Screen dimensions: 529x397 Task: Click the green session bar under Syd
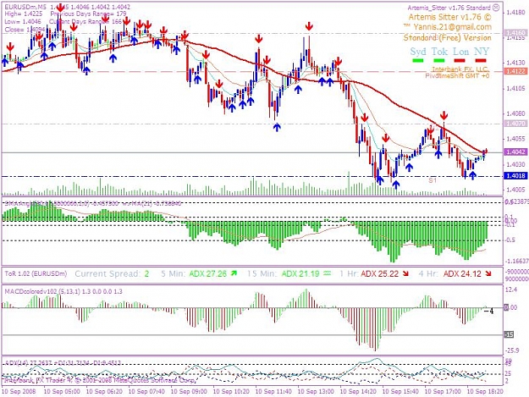(x=418, y=61)
